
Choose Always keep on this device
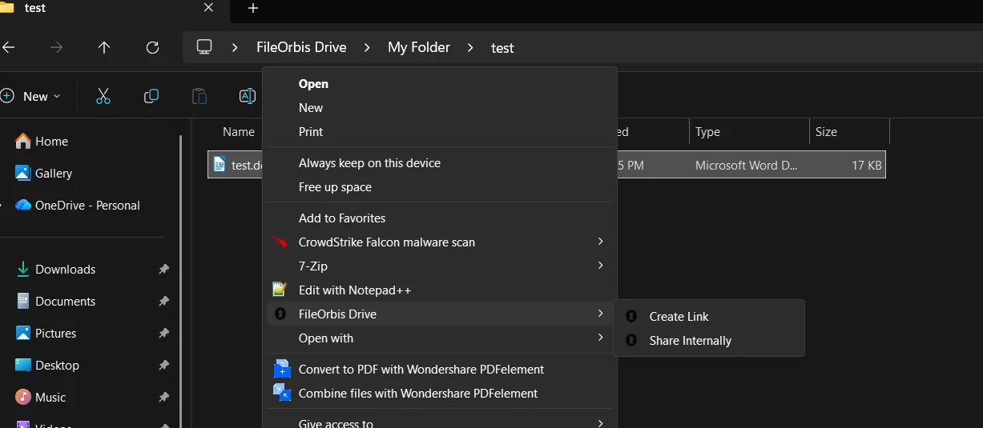369,163
